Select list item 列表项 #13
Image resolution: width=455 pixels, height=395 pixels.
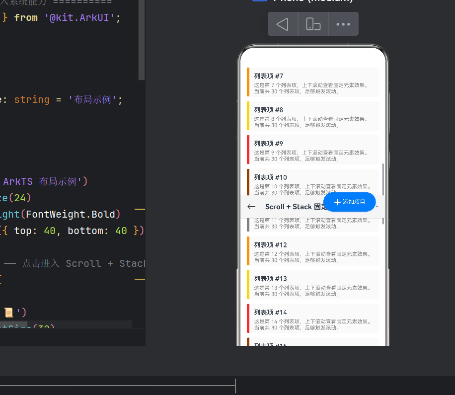[x=313, y=284]
